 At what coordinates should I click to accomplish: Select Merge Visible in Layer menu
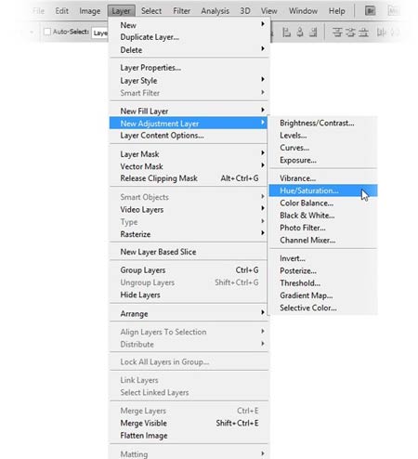click(189, 423)
